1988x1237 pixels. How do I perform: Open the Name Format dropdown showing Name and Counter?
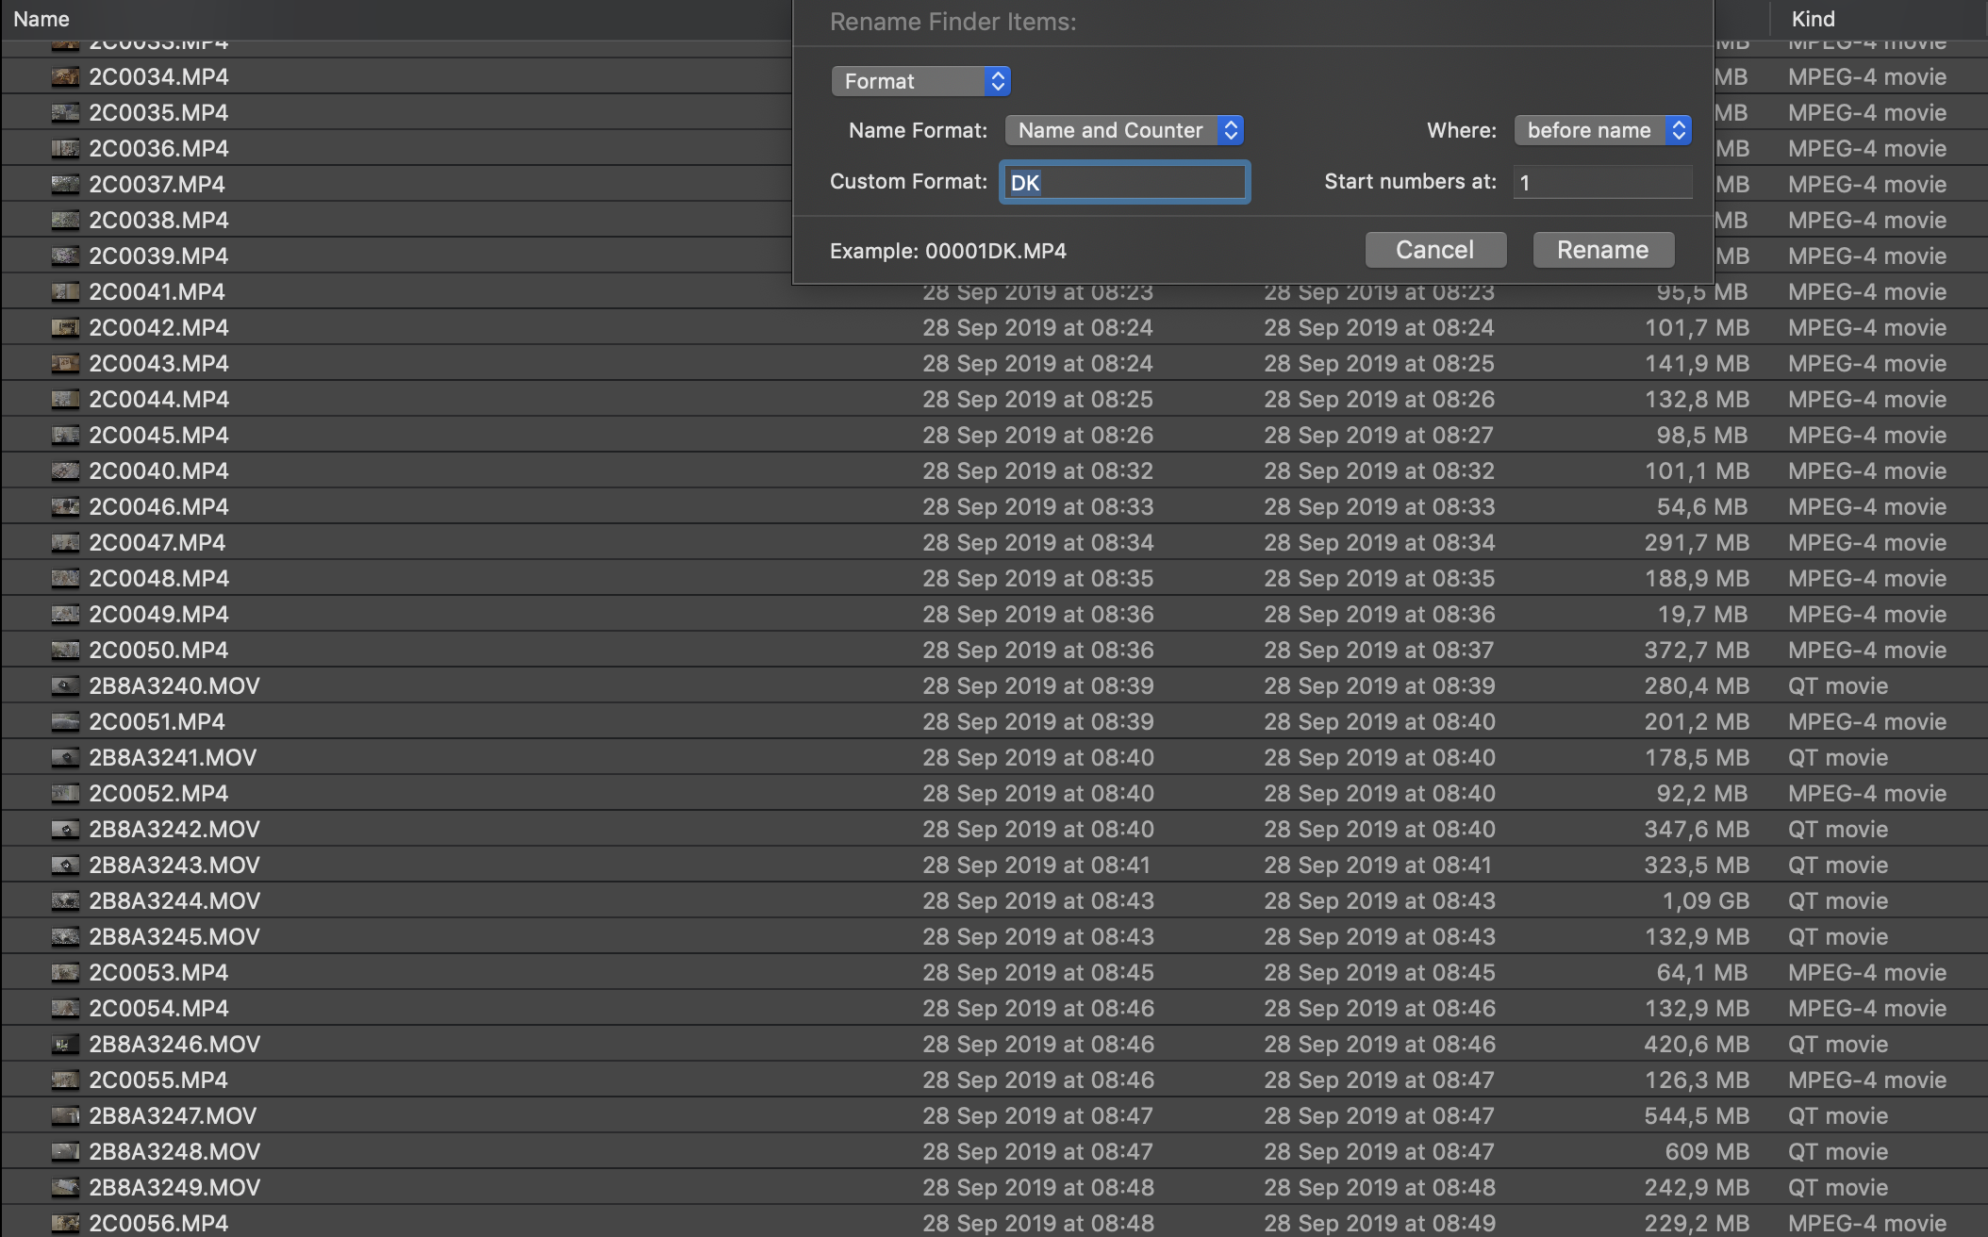1124,130
